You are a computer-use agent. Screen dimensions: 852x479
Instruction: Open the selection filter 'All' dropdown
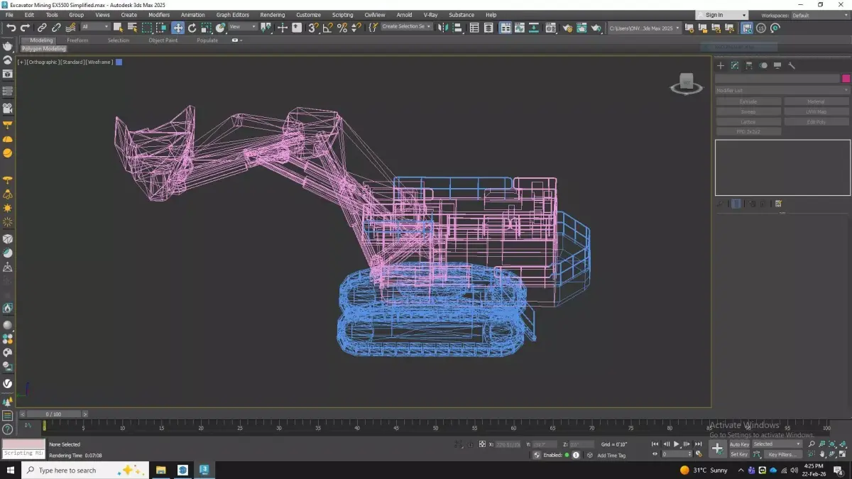95,27
